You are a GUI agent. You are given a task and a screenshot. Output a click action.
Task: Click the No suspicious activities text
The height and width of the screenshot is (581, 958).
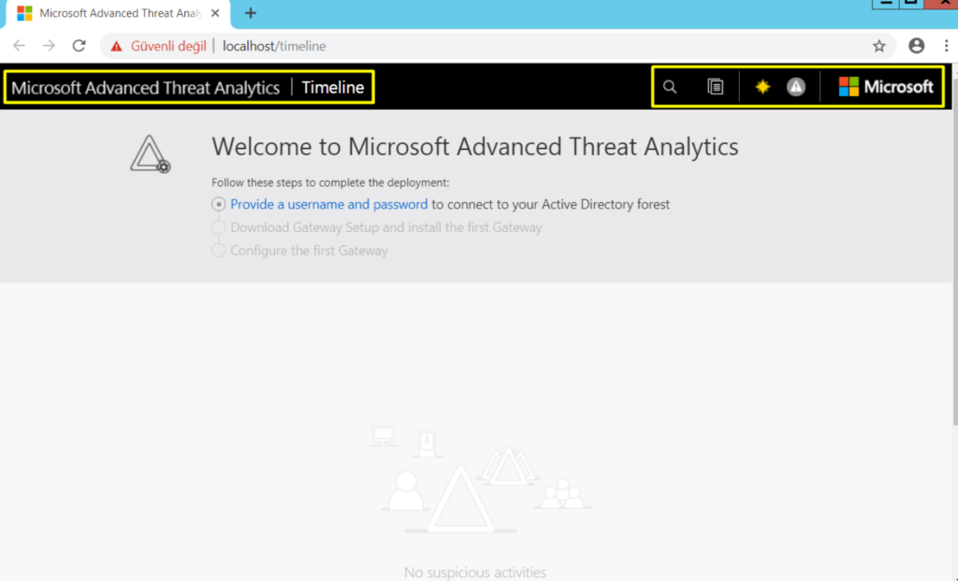coord(475,573)
